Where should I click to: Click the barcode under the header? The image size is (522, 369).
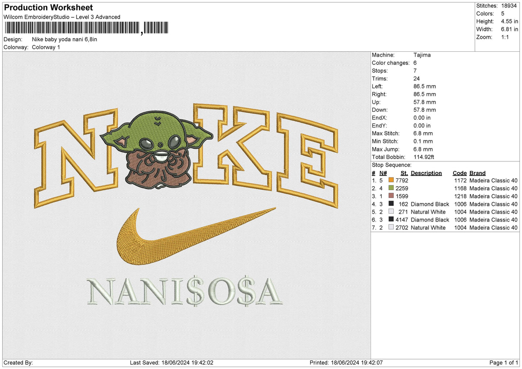(86, 28)
